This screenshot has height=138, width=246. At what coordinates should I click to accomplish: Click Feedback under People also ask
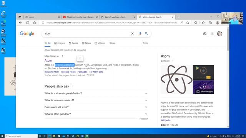click(144, 119)
